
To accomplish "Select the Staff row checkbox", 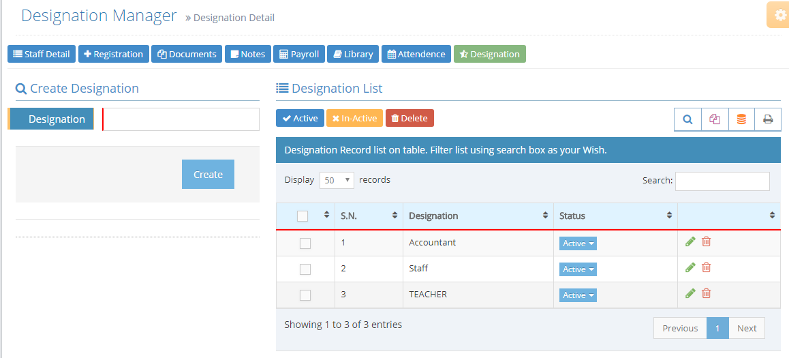I will pos(305,269).
